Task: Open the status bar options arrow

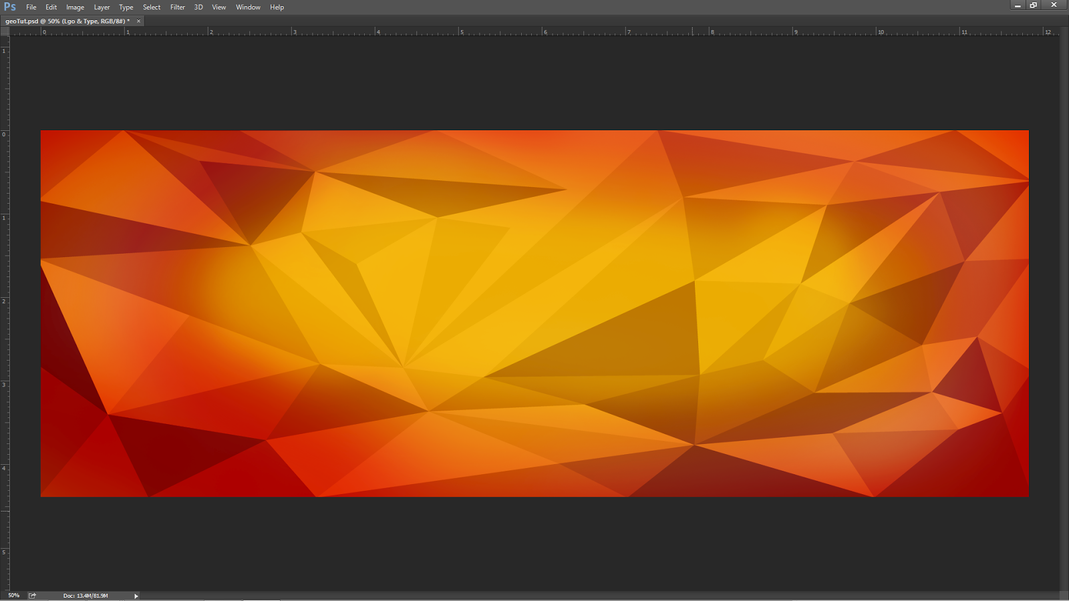Action: [136, 595]
